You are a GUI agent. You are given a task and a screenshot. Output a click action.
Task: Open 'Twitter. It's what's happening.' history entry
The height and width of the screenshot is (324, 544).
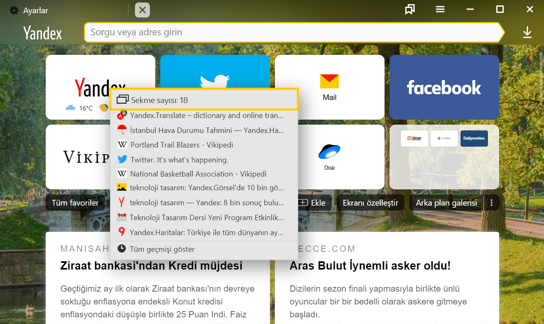(204, 160)
